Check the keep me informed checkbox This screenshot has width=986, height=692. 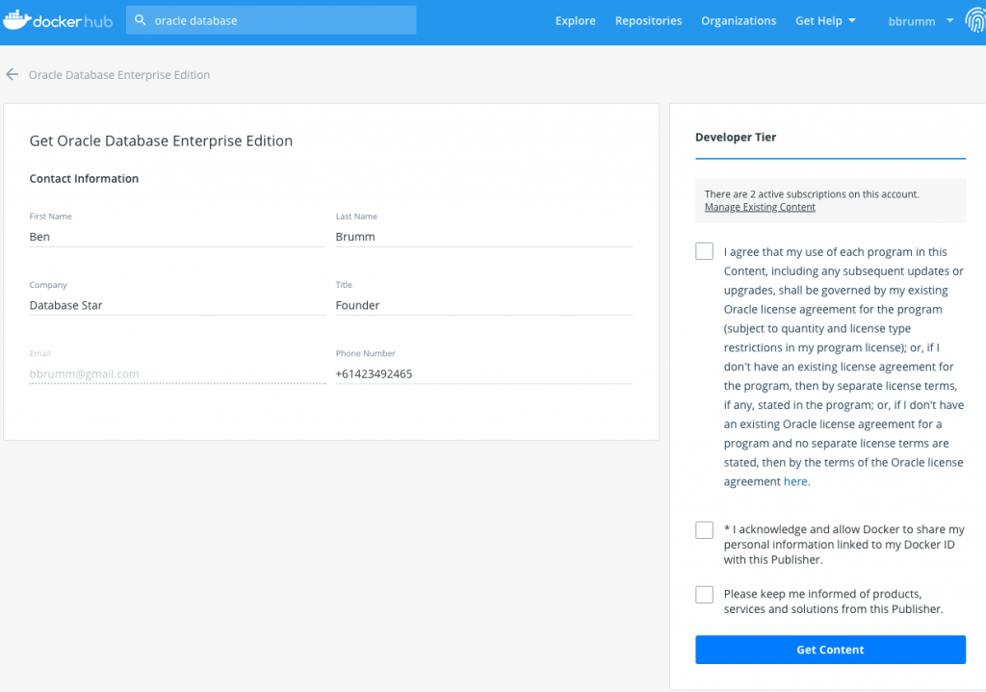(x=704, y=595)
